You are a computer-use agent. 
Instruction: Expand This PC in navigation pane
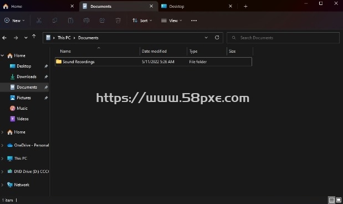pos(2,158)
